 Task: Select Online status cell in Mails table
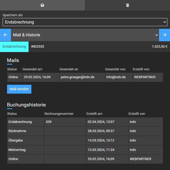point(15,77)
